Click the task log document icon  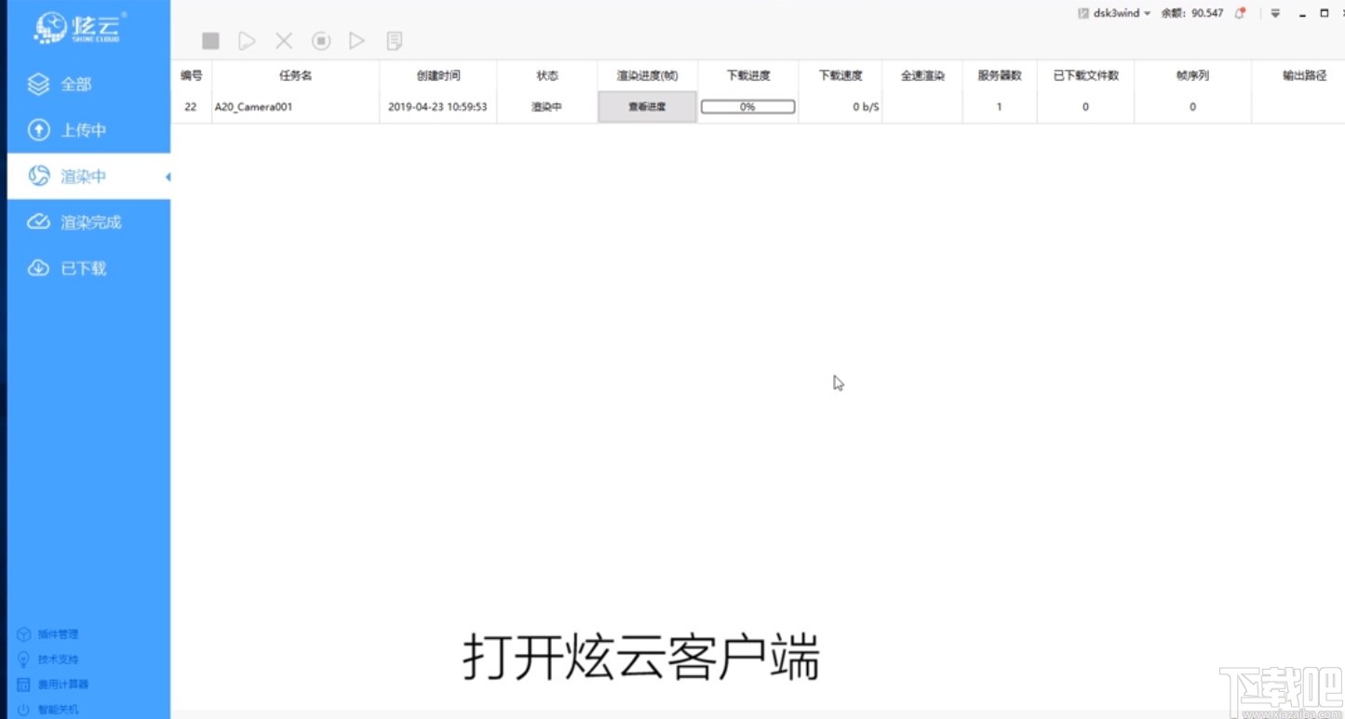[x=394, y=40]
